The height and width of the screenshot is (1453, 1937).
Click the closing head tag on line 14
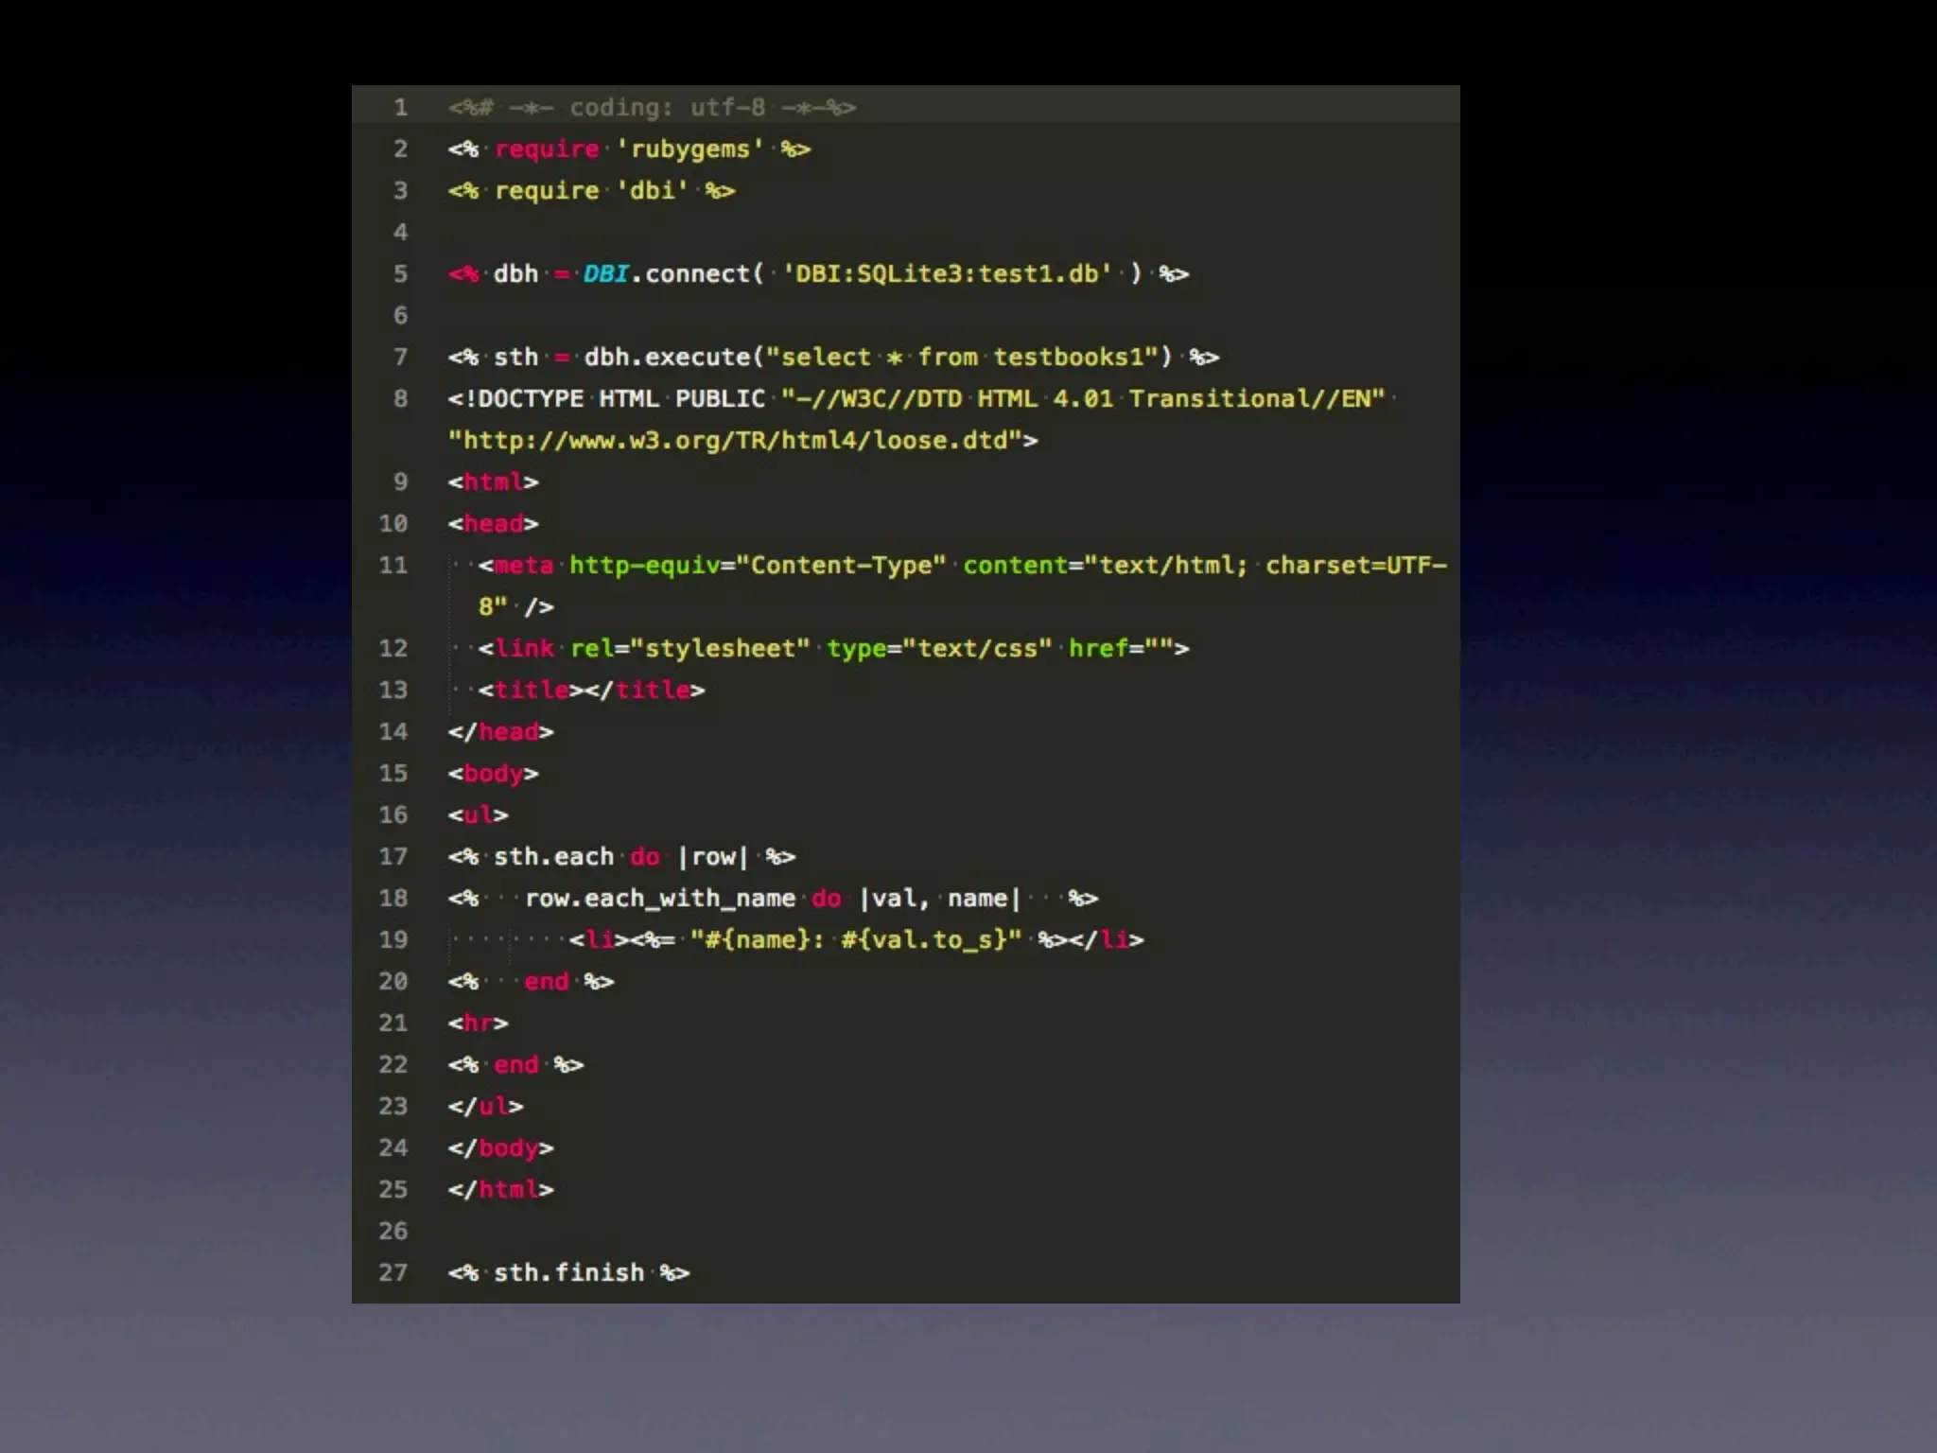[x=500, y=732]
